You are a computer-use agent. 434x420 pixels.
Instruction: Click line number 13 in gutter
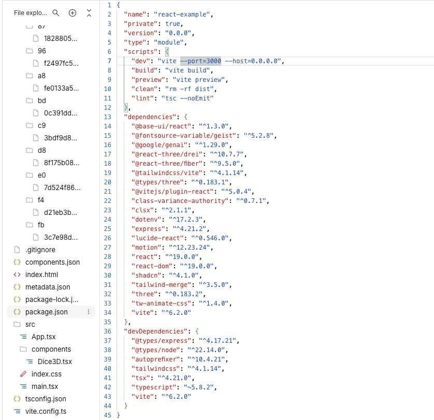pos(108,117)
